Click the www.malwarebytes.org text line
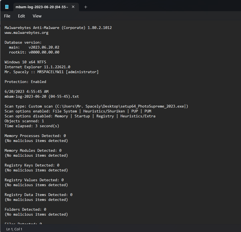 click(x=27, y=32)
